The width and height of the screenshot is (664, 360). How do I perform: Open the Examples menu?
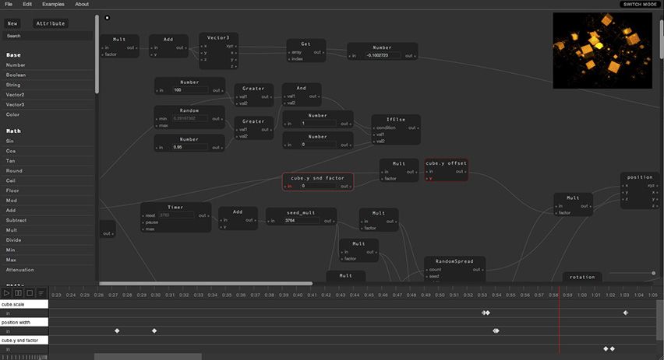53,4
